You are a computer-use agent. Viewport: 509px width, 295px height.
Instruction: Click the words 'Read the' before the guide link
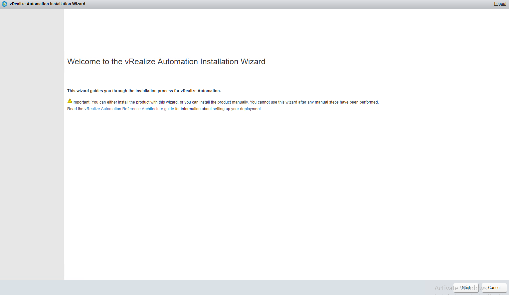(75, 109)
